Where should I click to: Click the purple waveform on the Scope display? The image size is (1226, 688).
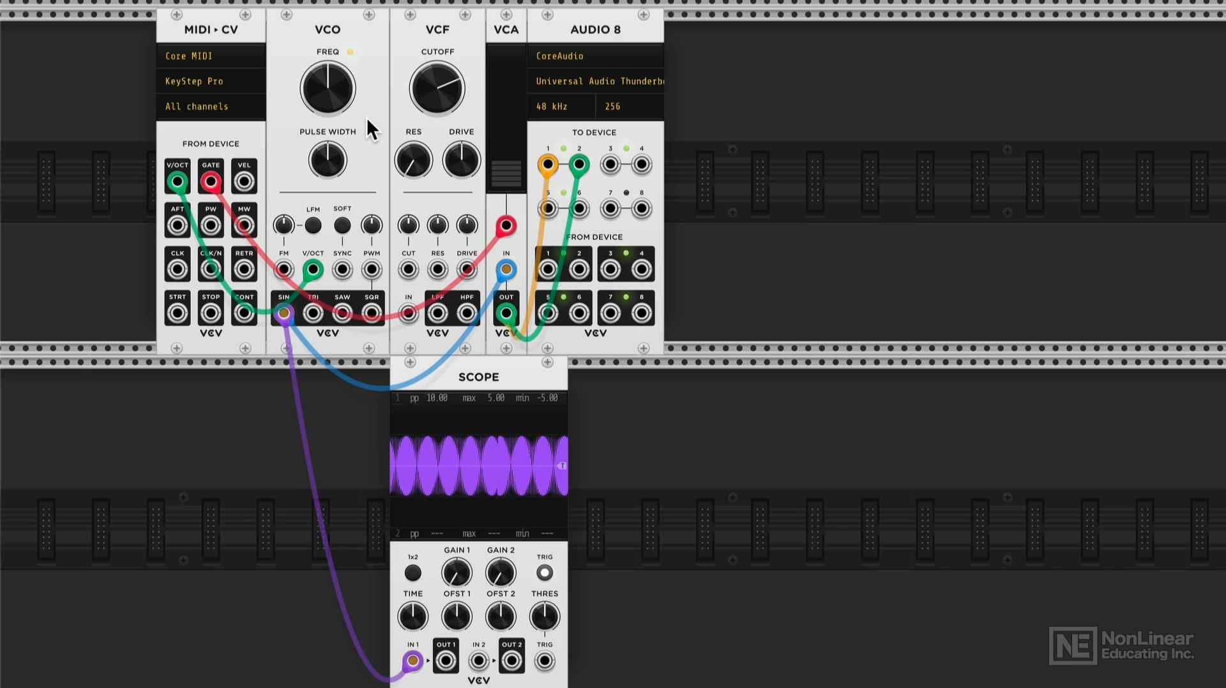(479, 466)
